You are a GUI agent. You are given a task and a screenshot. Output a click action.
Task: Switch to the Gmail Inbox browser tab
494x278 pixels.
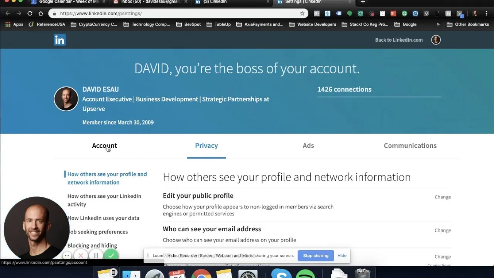pos(151,2)
